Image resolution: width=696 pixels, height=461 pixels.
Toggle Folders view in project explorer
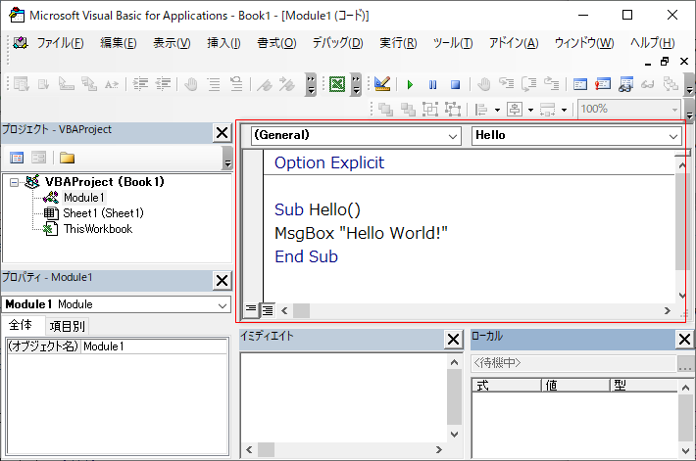click(x=67, y=157)
